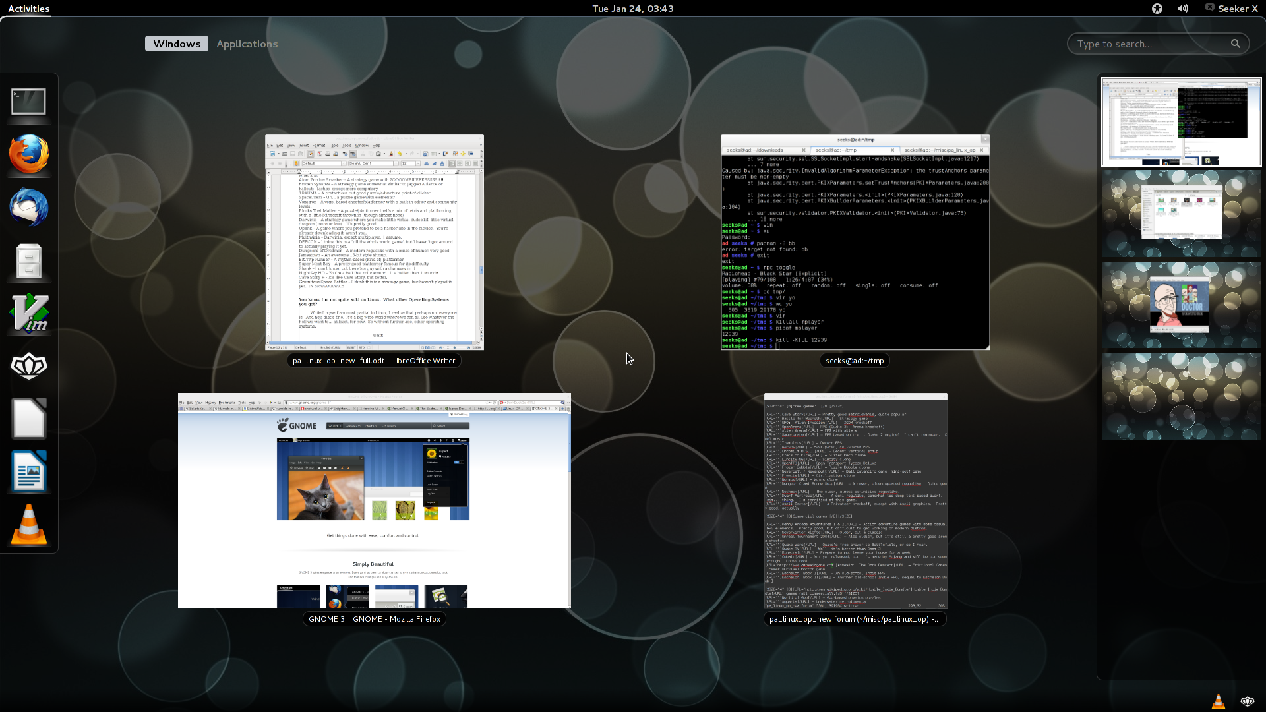Enable bold formatting in Writer
The height and width of the screenshot is (712, 1266).
click(427, 163)
